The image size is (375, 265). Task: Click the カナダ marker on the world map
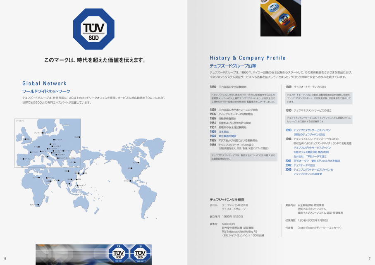click(139, 162)
